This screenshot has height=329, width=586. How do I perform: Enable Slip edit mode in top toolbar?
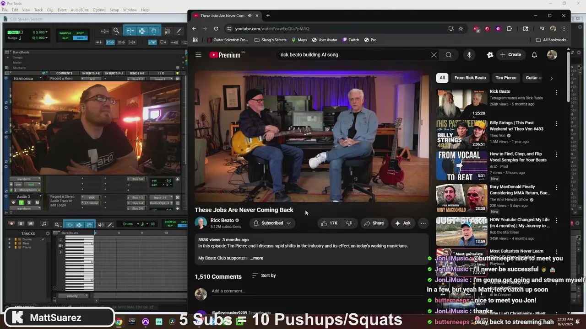point(65,38)
